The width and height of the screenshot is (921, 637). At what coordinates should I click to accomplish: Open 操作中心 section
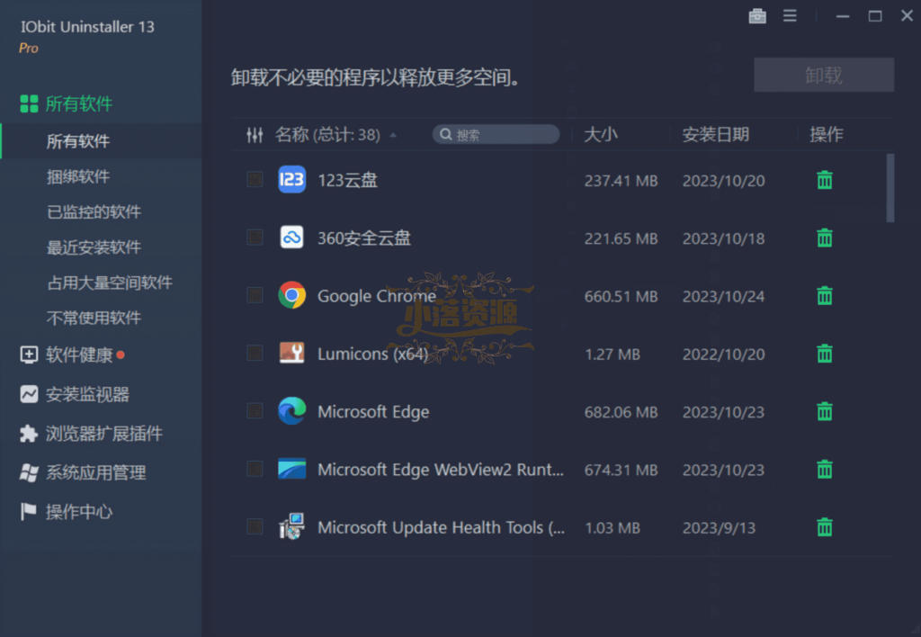(66, 512)
